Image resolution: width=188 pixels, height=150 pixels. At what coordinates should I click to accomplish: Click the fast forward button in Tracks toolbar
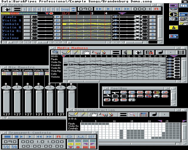(x=127, y=9)
